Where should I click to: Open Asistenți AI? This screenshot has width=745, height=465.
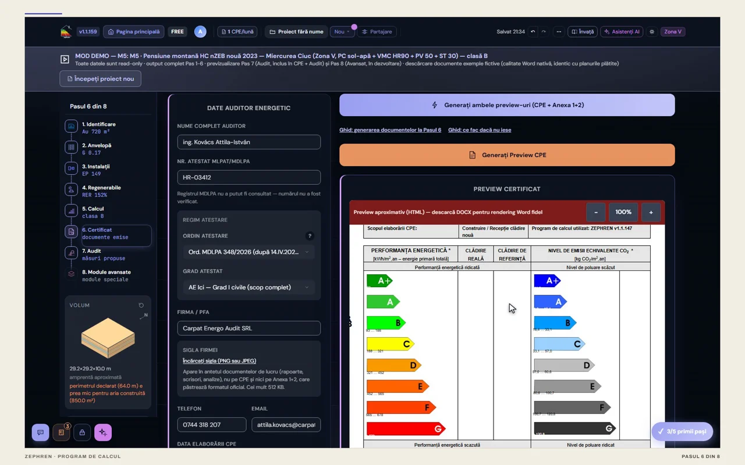[x=622, y=32]
